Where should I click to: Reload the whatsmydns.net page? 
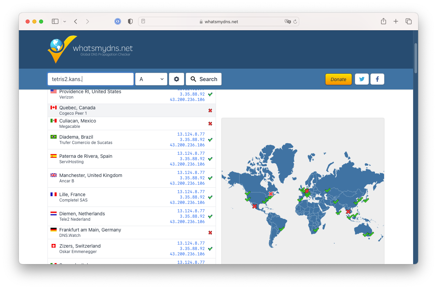point(295,22)
